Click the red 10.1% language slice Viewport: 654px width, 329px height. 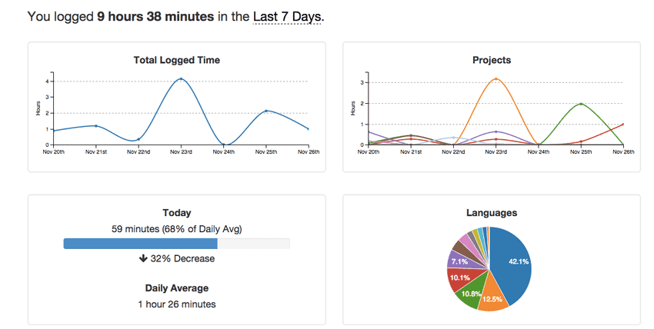460,278
